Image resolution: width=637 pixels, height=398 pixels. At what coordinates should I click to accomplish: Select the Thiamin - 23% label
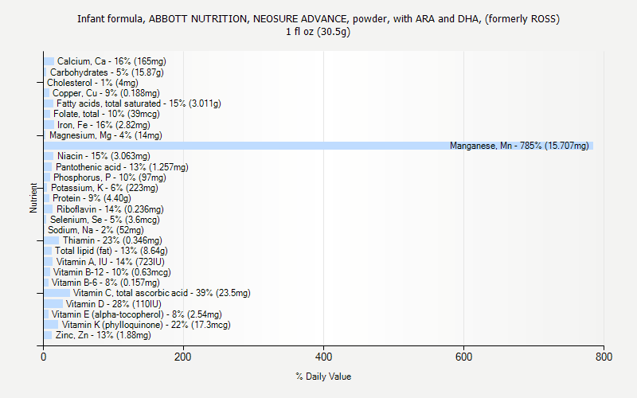pyautogui.click(x=112, y=240)
